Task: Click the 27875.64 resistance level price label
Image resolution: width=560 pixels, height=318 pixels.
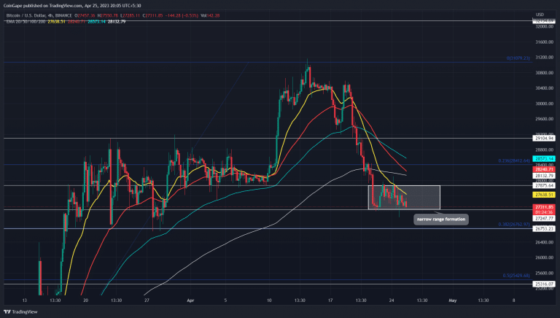Action: pyautogui.click(x=543, y=185)
